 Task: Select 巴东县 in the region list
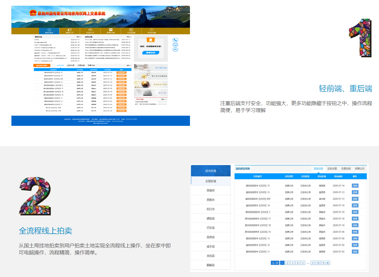click(x=211, y=228)
